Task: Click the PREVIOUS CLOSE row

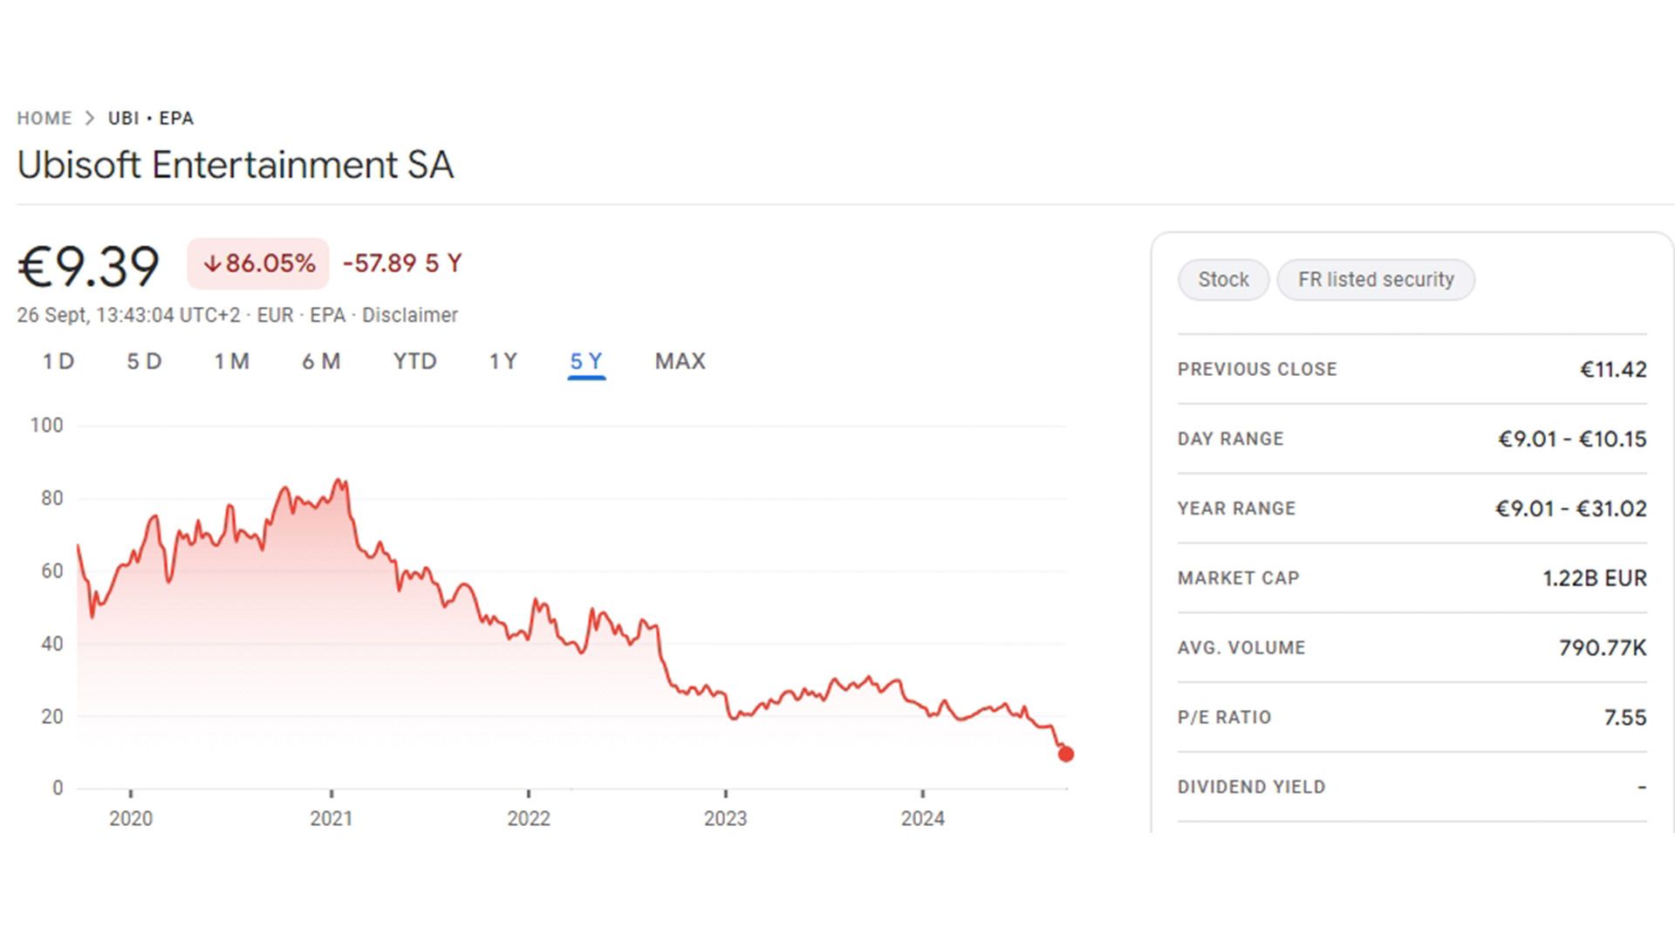Action: (x=1412, y=369)
